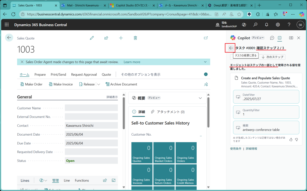The width and height of the screenshot is (307, 191).
Task: Click the share icon beside the edit pencil
Action: pyautogui.click(x=106, y=38)
